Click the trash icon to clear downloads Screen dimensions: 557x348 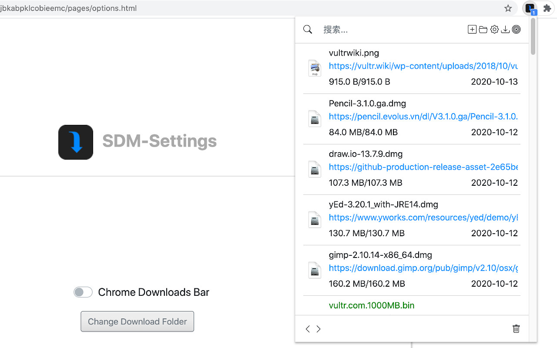pyautogui.click(x=516, y=329)
